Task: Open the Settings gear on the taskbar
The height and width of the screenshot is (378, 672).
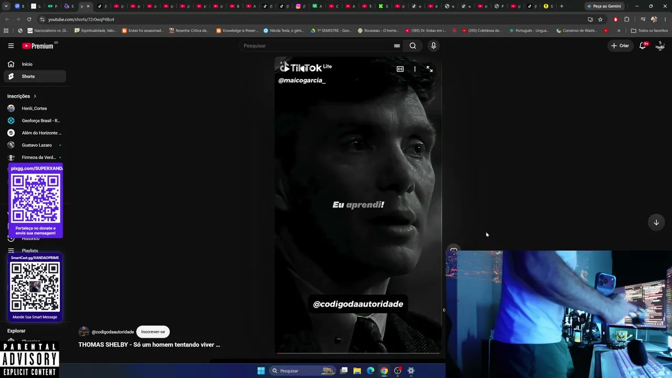Action: tap(411, 371)
